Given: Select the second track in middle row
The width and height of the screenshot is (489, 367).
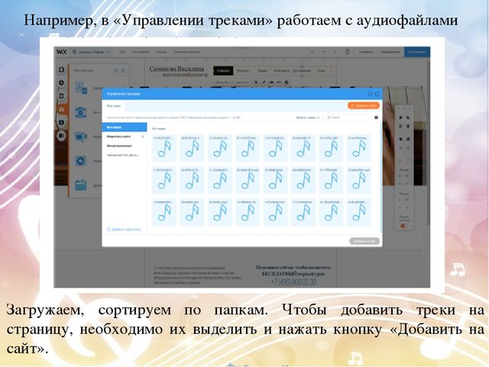Looking at the screenshot, I should tap(192, 180).
